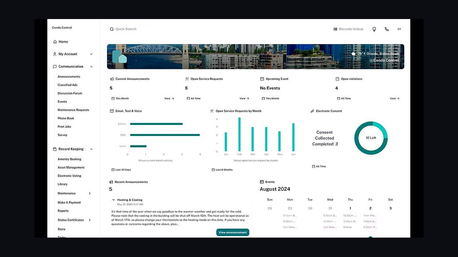
Task: Select Friday 2 in the August calendar
Action: [370, 208]
